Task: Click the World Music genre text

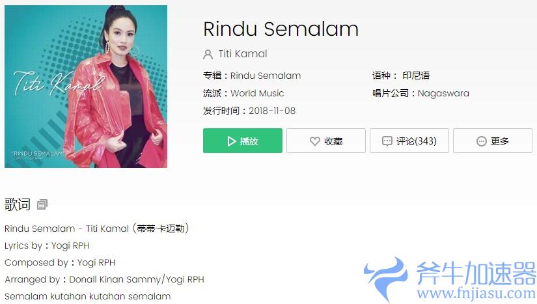Action: tap(257, 93)
